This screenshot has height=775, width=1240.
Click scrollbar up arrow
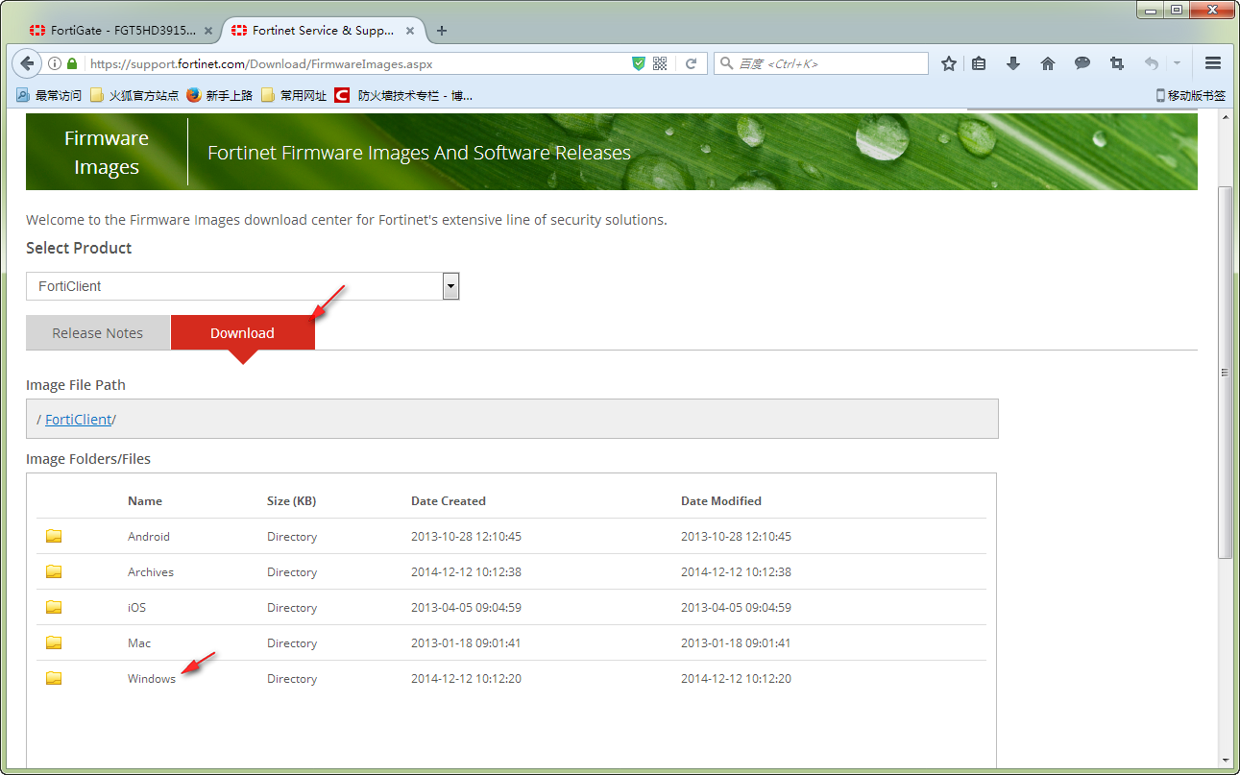1225,117
